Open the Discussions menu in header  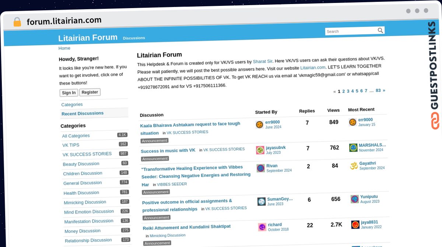click(x=134, y=38)
